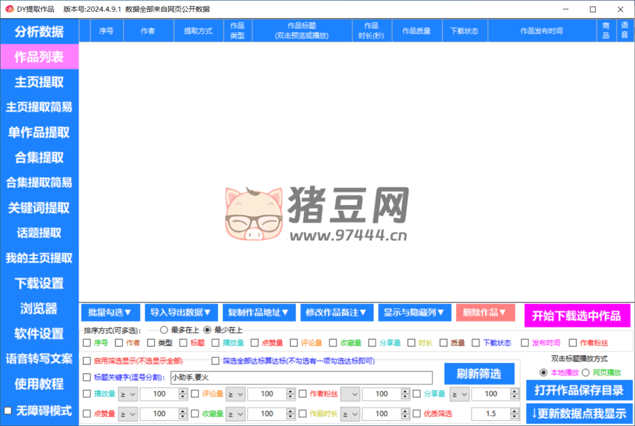Click the 标题关键字 text input field
The image size is (635, 426).
click(x=301, y=378)
